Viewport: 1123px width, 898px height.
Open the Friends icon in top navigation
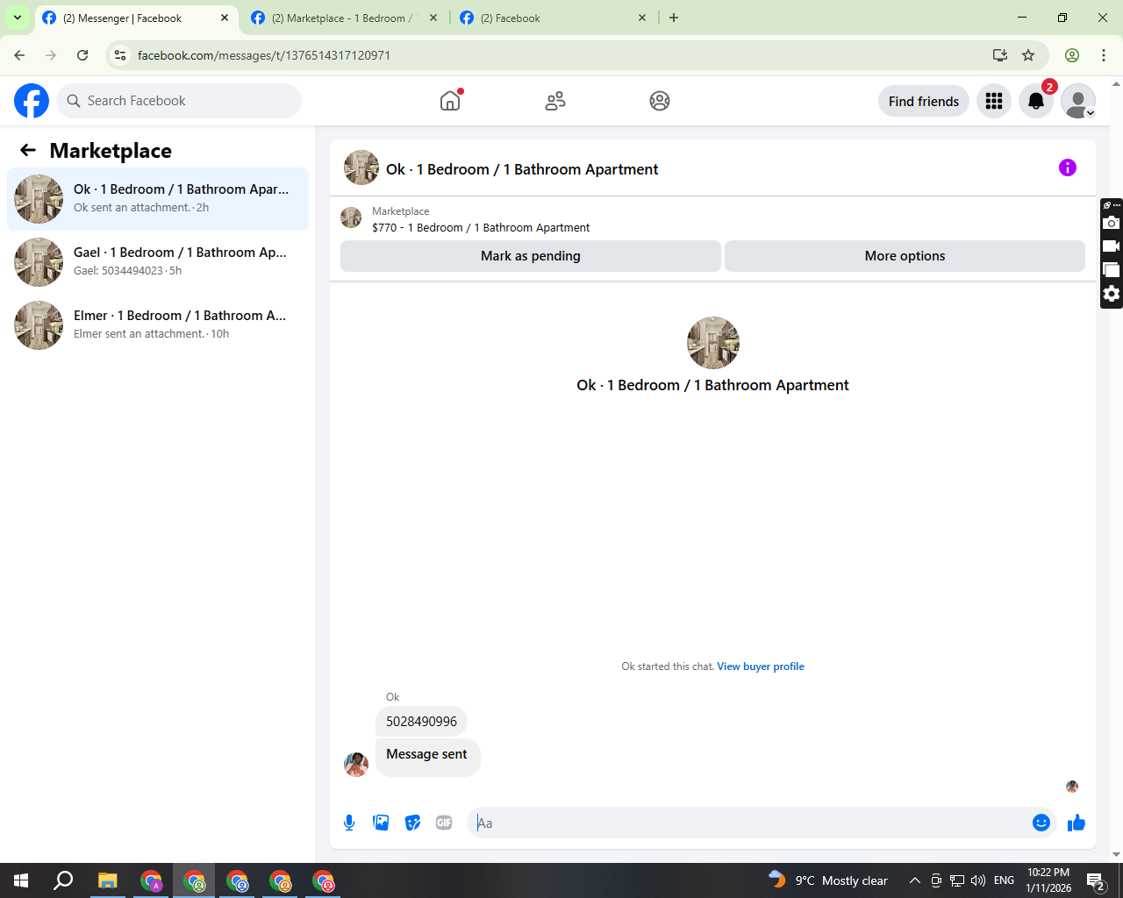pyautogui.click(x=555, y=101)
